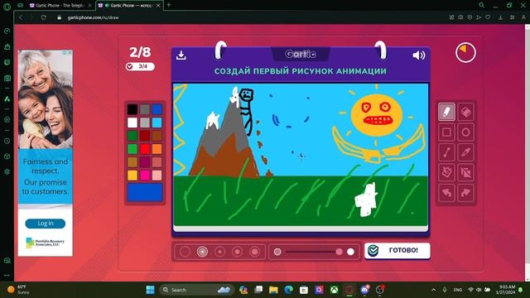
Task: Open the Windows Start menu
Action: pyautogui.click(x=150, y=290)
